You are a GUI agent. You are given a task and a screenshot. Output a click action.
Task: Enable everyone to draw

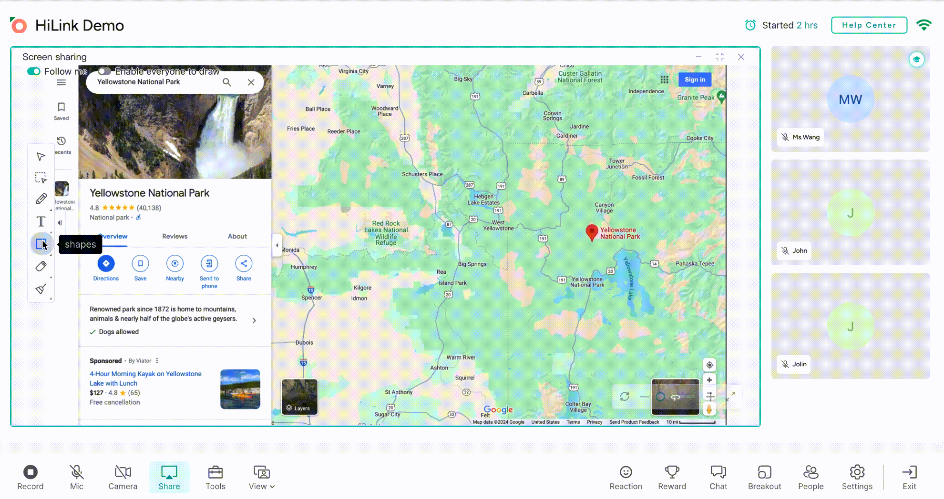tap(104, 71)
